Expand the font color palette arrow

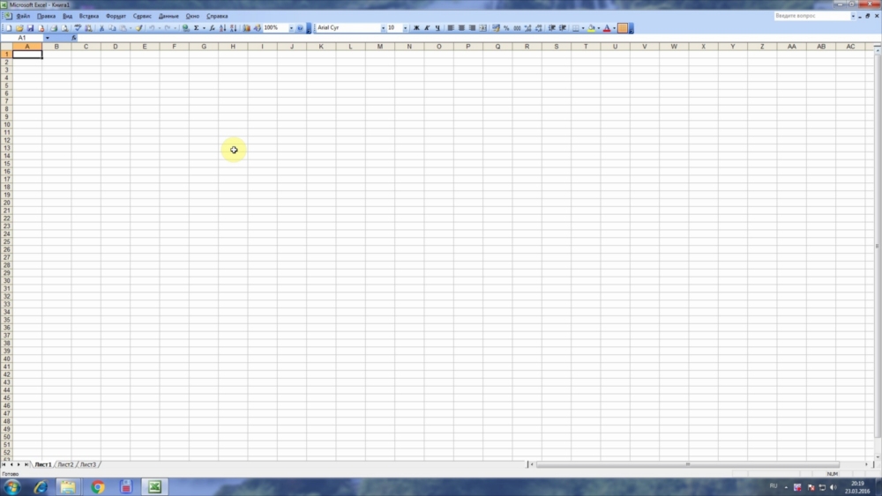click(614, 28)
